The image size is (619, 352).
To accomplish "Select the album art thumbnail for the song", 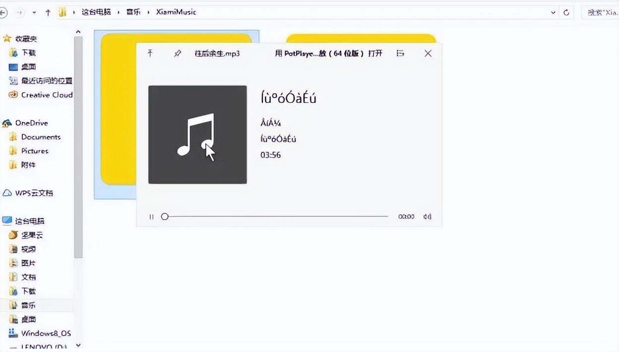I will [197, 134].
